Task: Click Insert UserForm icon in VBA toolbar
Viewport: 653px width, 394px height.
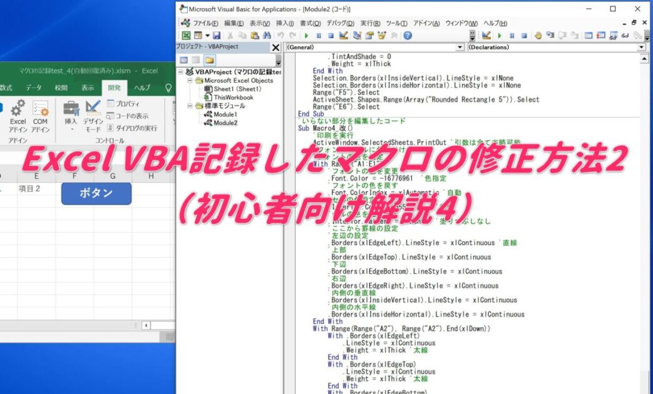Action: click(x=198, y=36)
